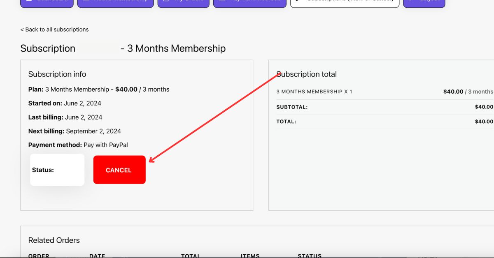Click the Plan line showing $40.00
This screenshot has height=258, width=494.
[99, 89]
